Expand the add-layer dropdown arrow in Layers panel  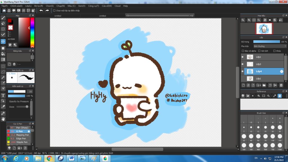(260, 85)
